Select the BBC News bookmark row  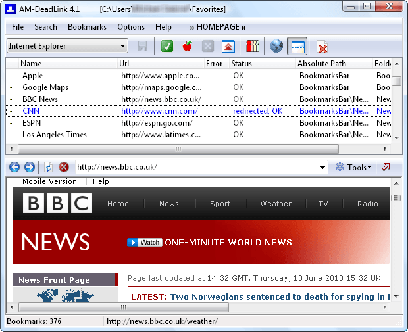[x=199, y=99]
